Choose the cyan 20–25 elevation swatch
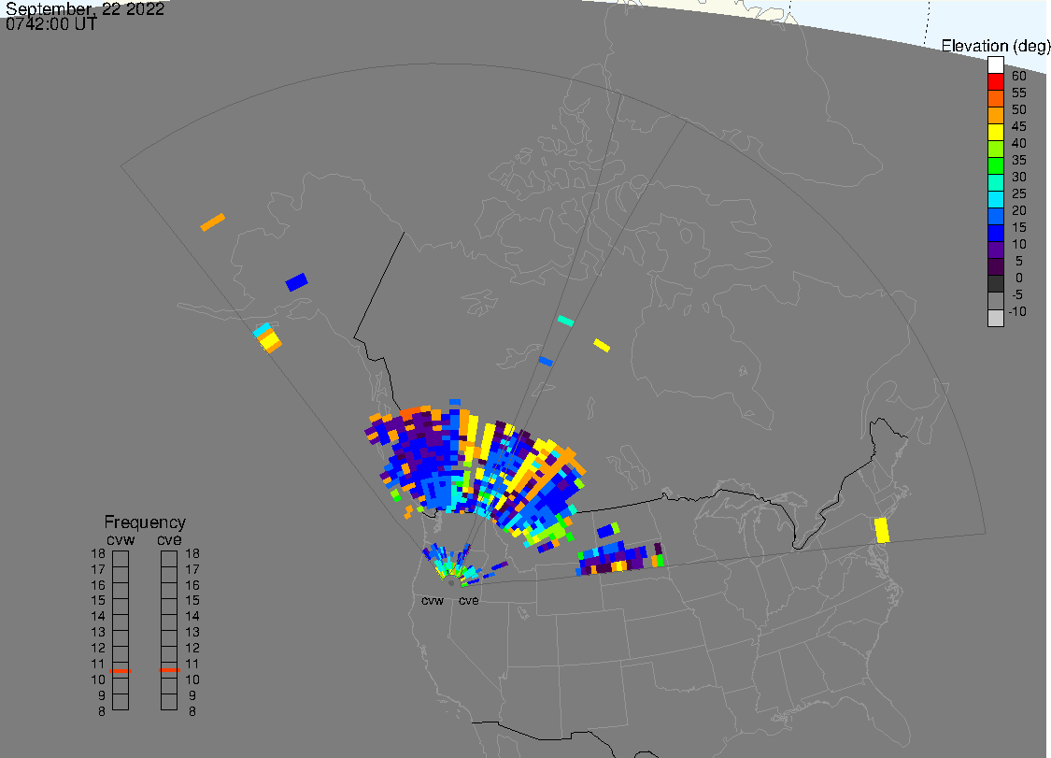Viewport: 1051px width, 758px height. (x=995, y=199)
